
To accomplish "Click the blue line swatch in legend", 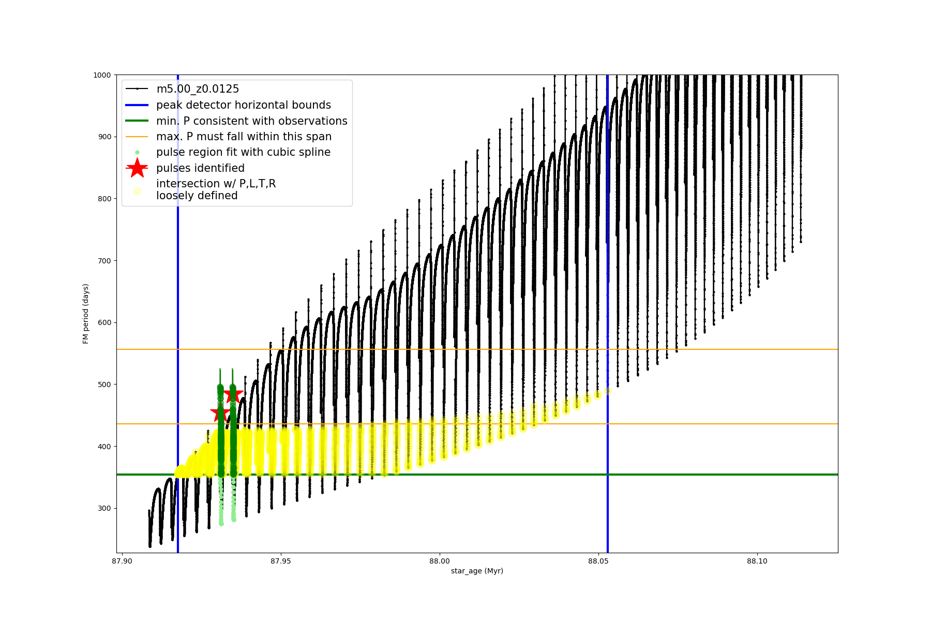I will pos(137,105).
